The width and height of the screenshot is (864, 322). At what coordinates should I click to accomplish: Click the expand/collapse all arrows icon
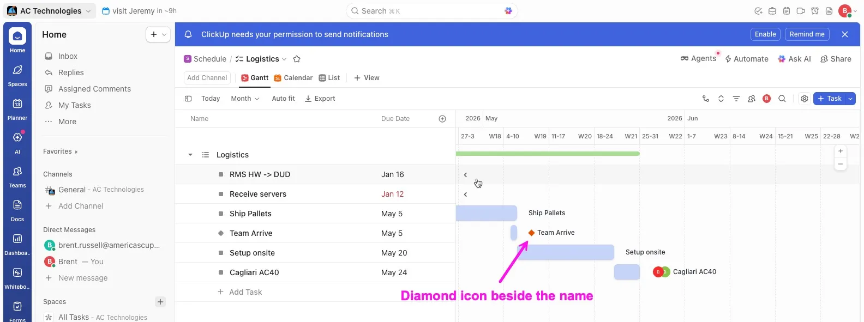pos(721,99)
